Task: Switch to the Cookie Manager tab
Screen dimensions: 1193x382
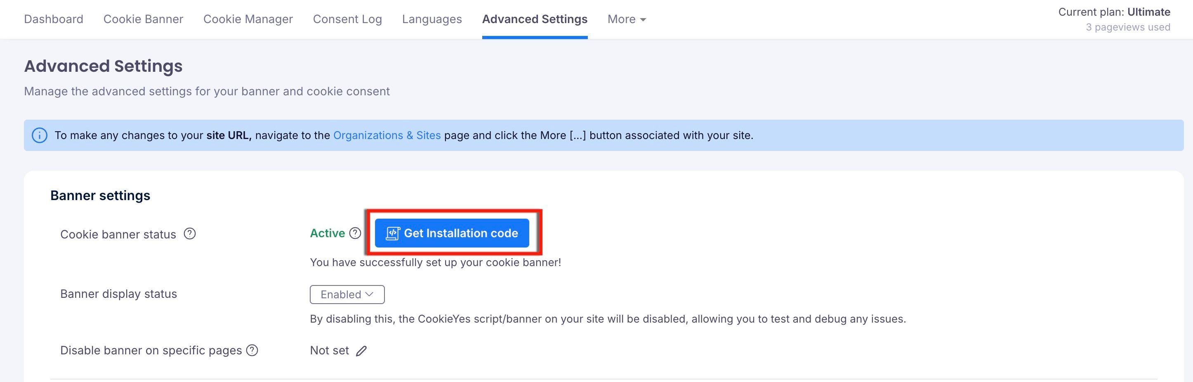Action: pyautogui.click(x=248, y=19)
